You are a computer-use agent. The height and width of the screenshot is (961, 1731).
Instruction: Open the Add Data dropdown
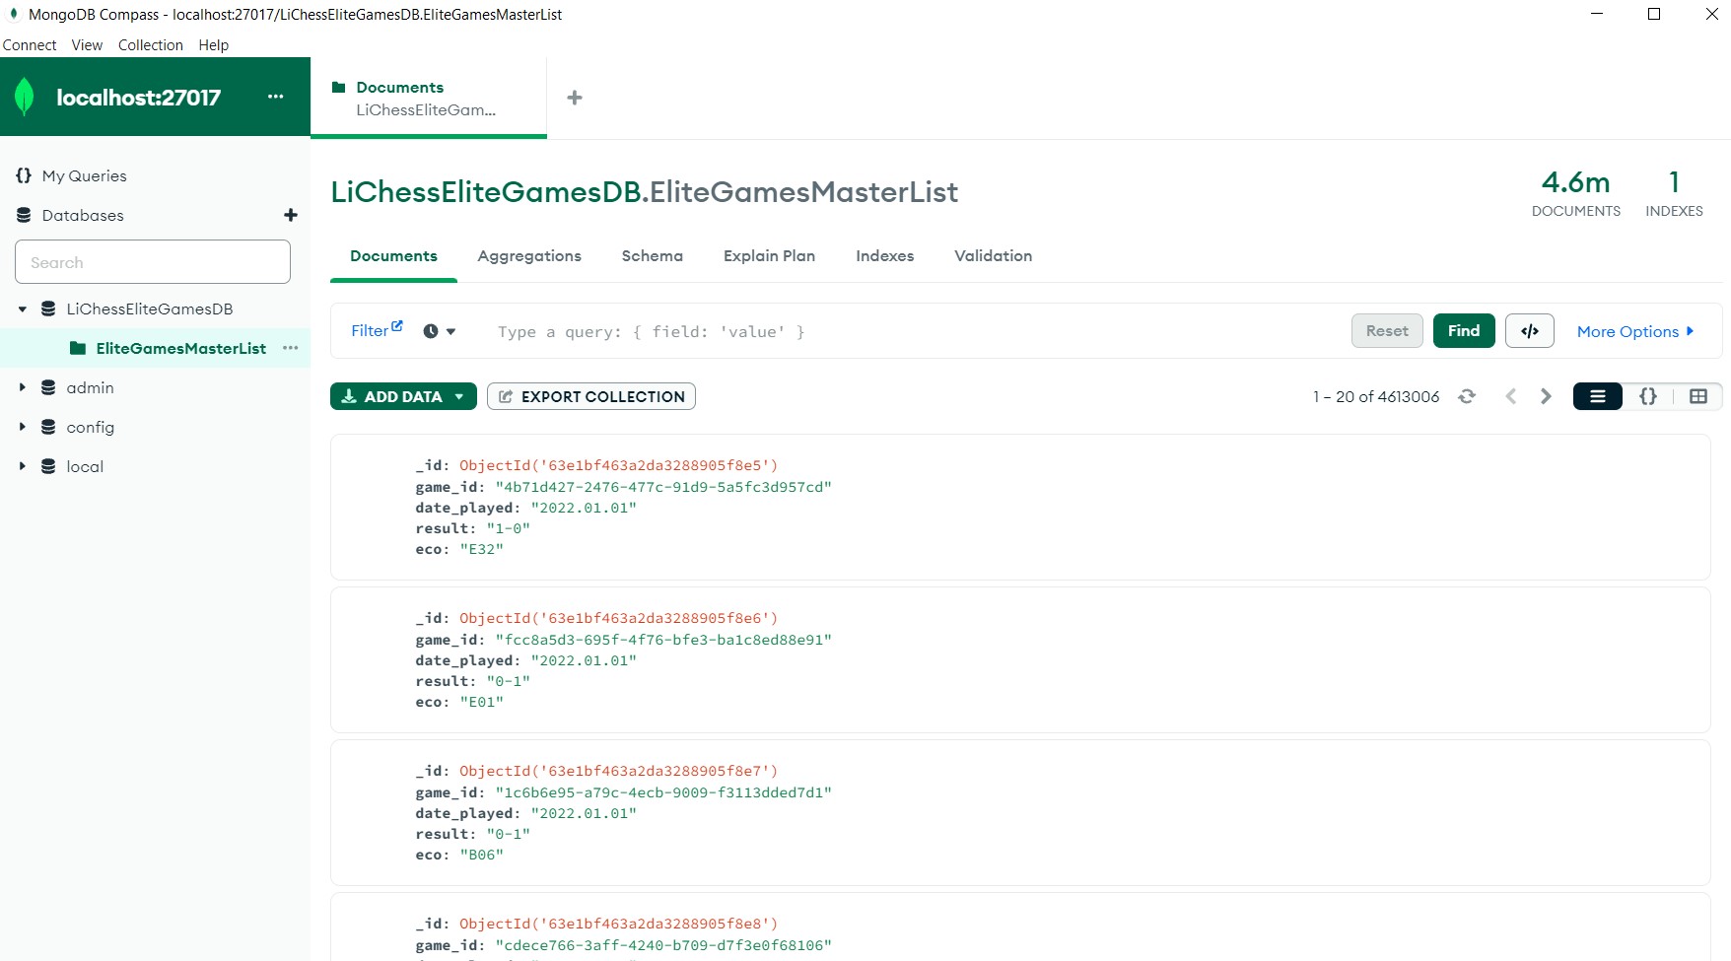(402, 395)
